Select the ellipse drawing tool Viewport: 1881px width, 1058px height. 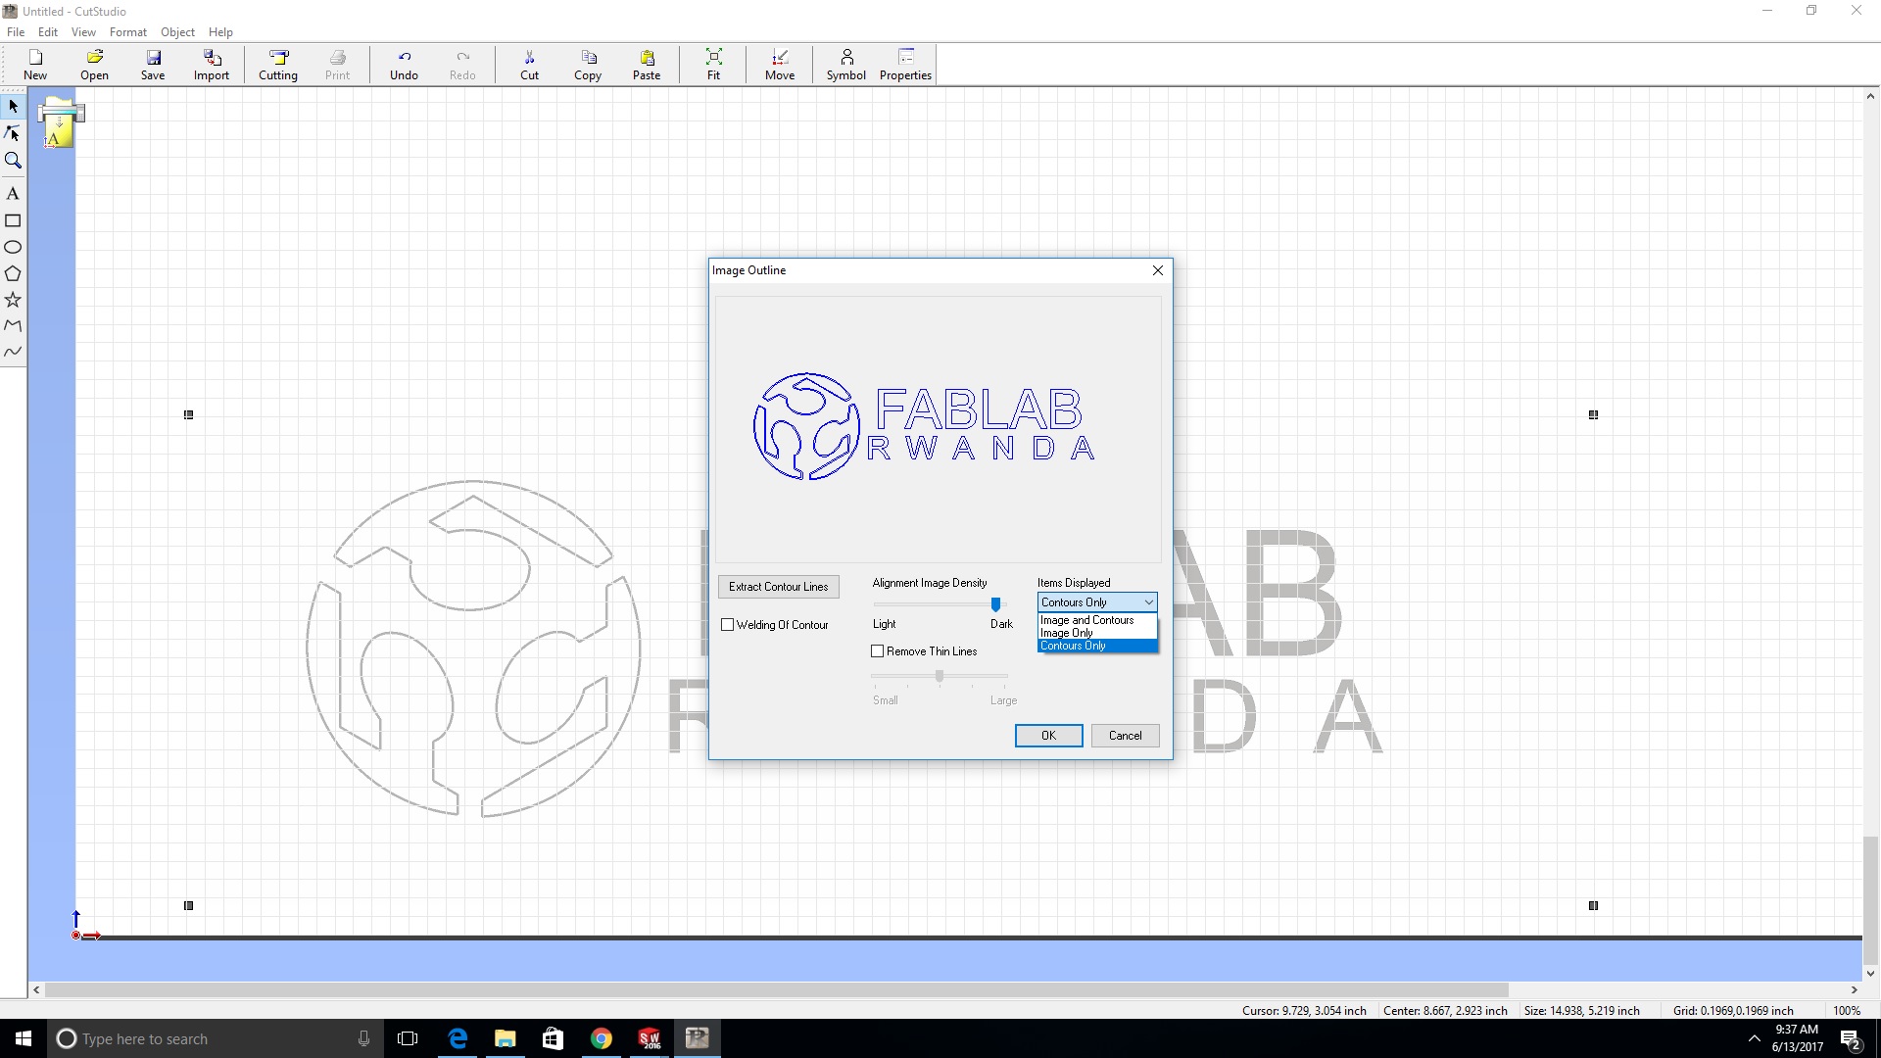(13, 247)
